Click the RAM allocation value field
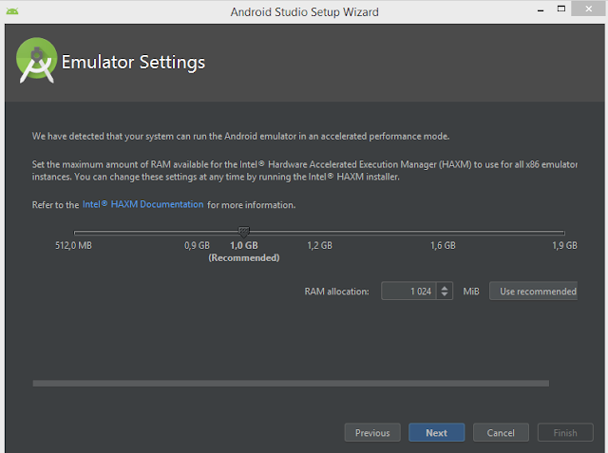The width and height of the screenshot is (608, 453). click(408, 291)
